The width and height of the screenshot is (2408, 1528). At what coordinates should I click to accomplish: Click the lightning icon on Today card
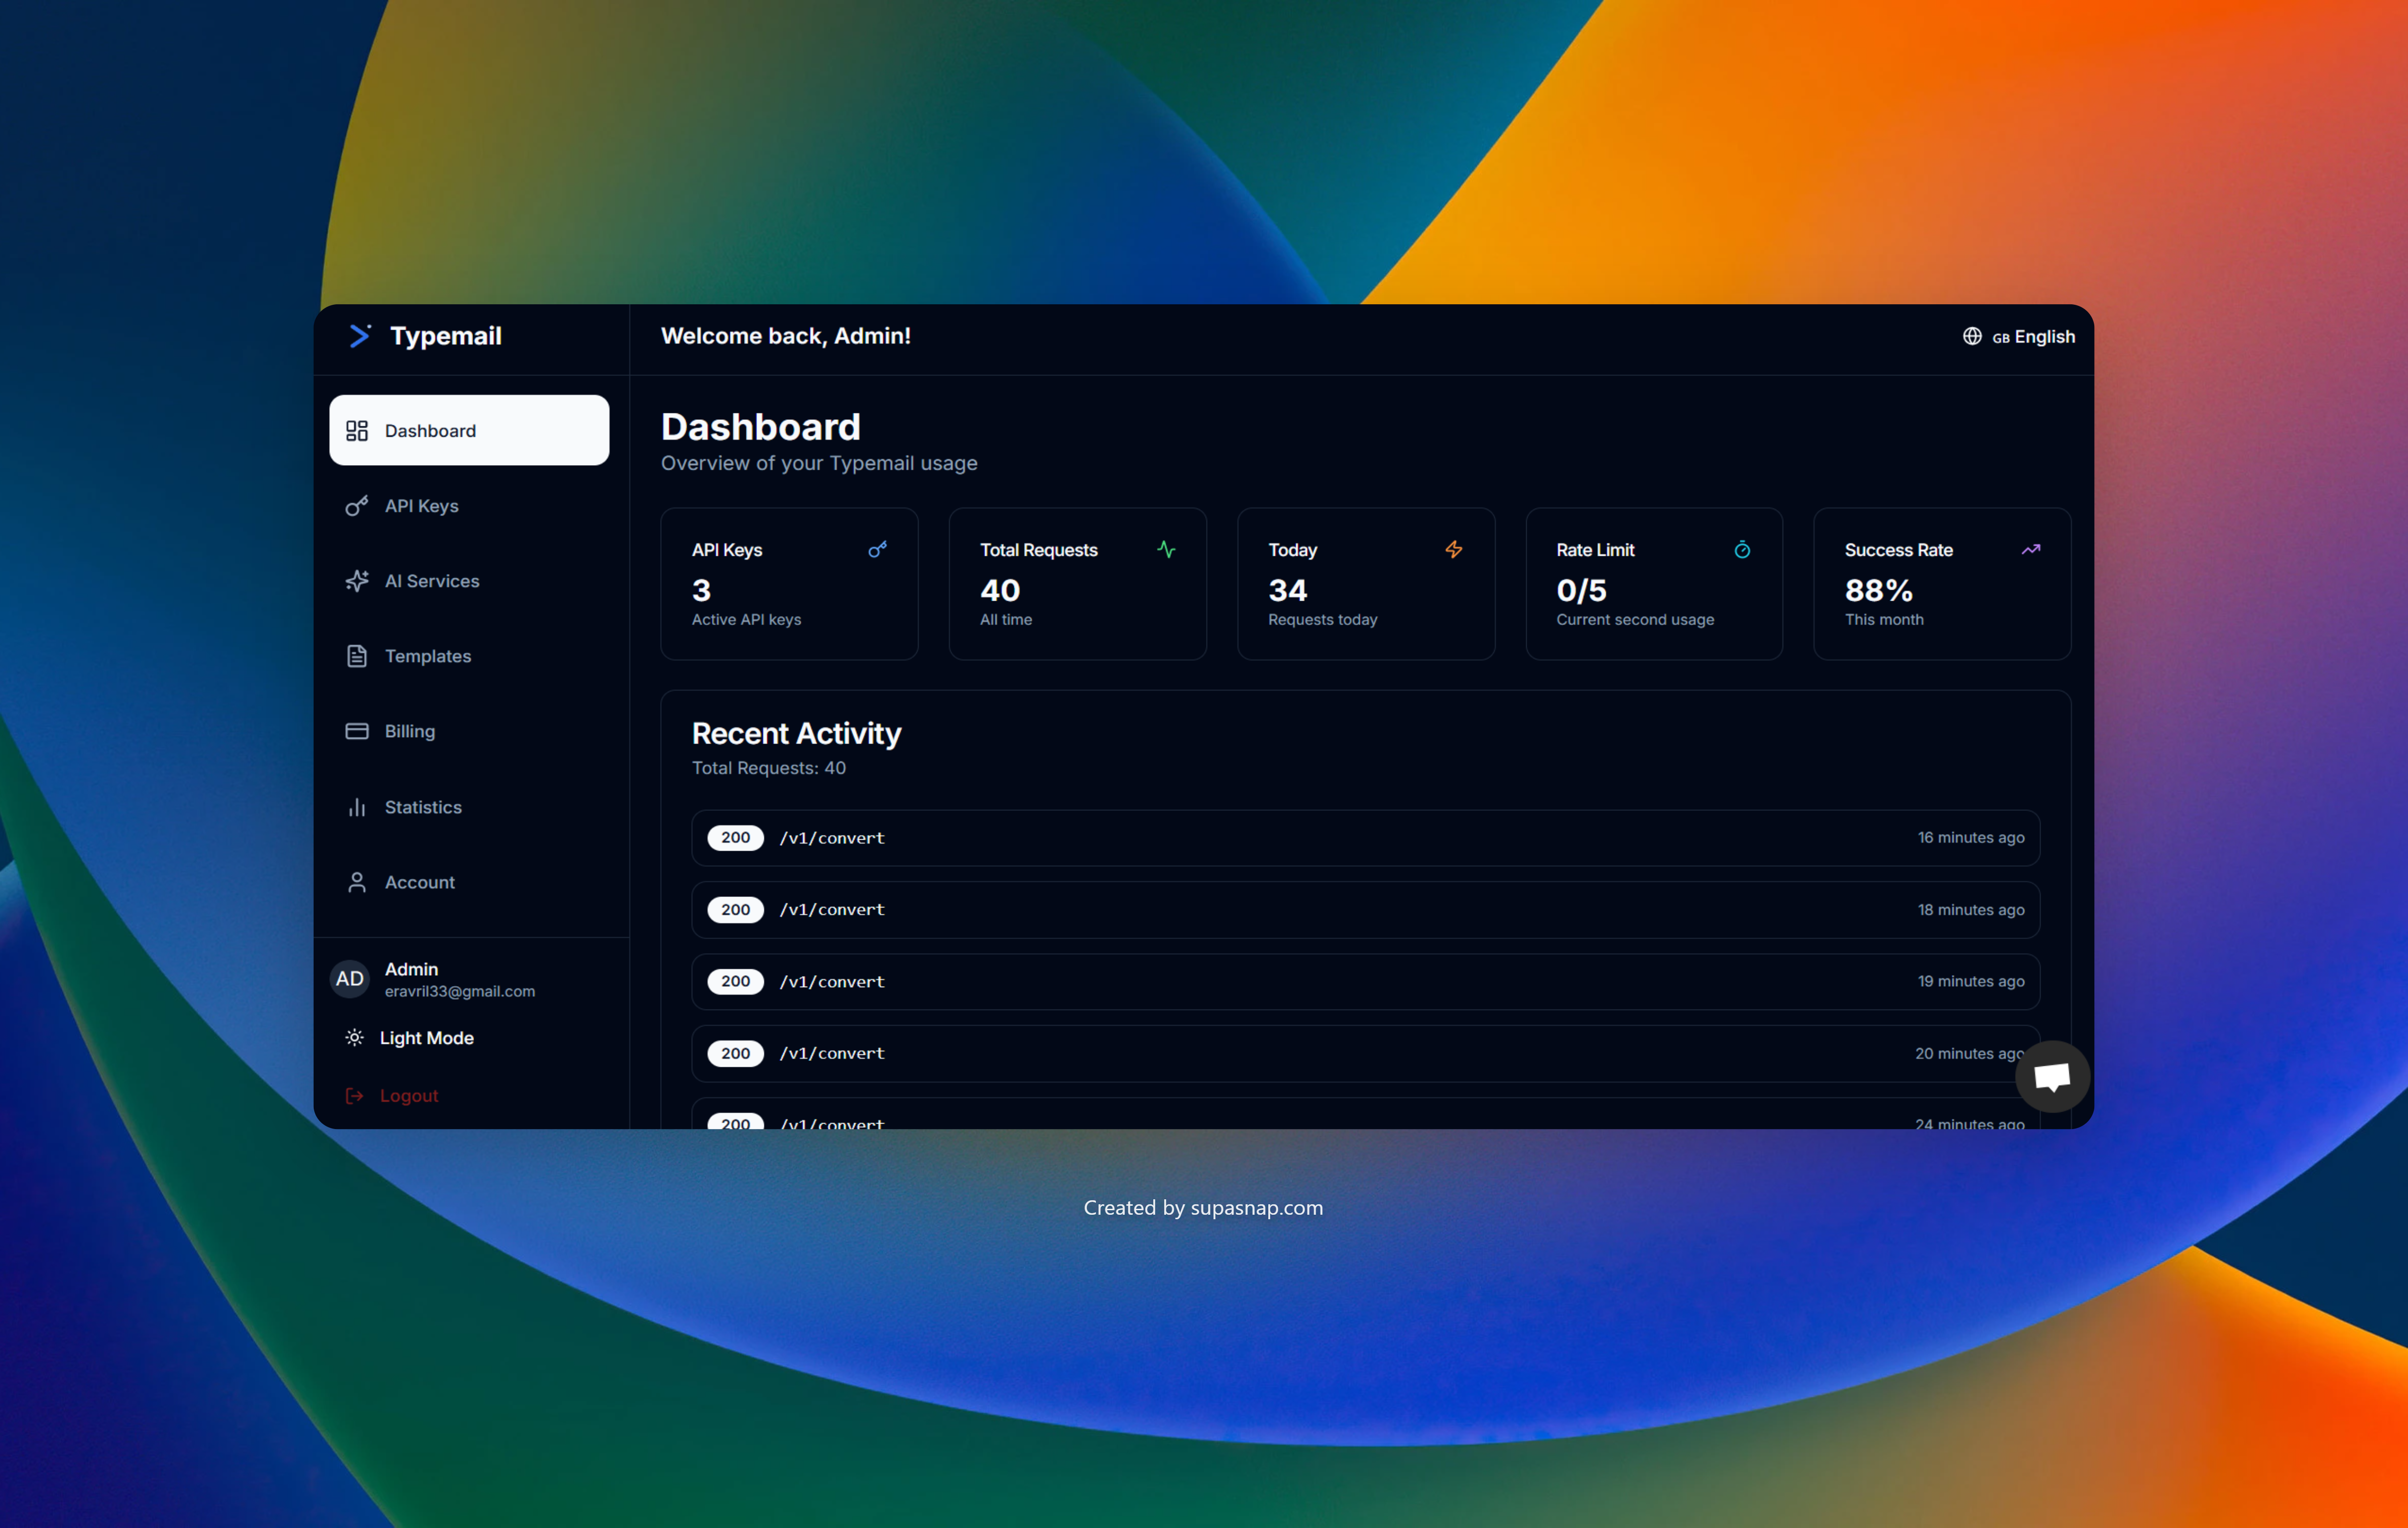point(1453,549)
